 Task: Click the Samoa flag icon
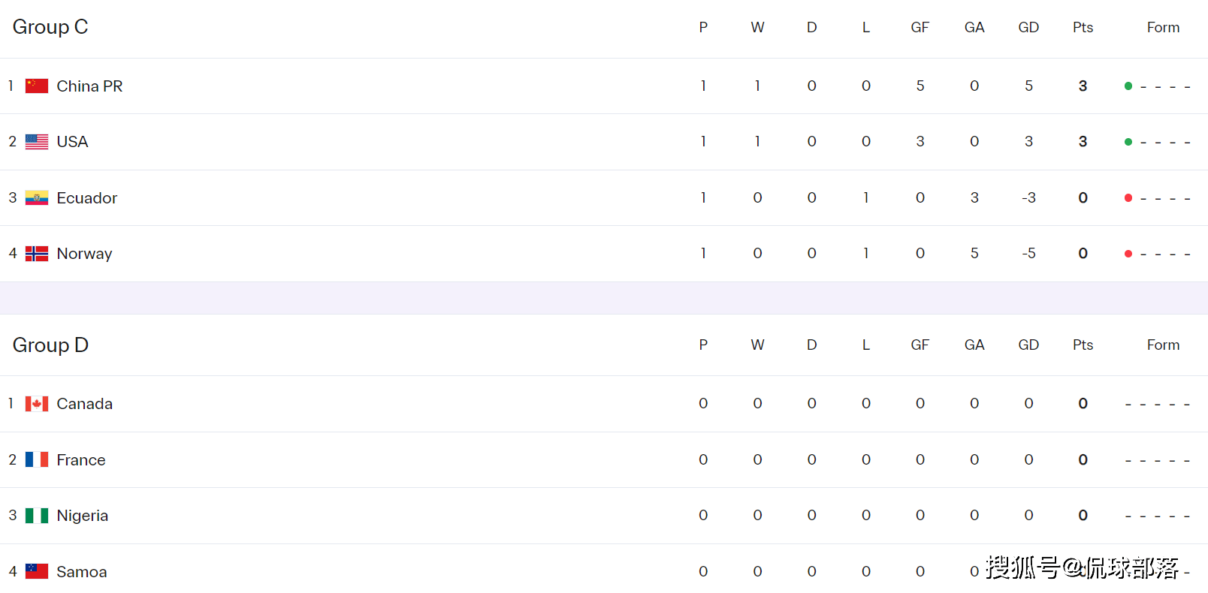(x=36, y=572)
